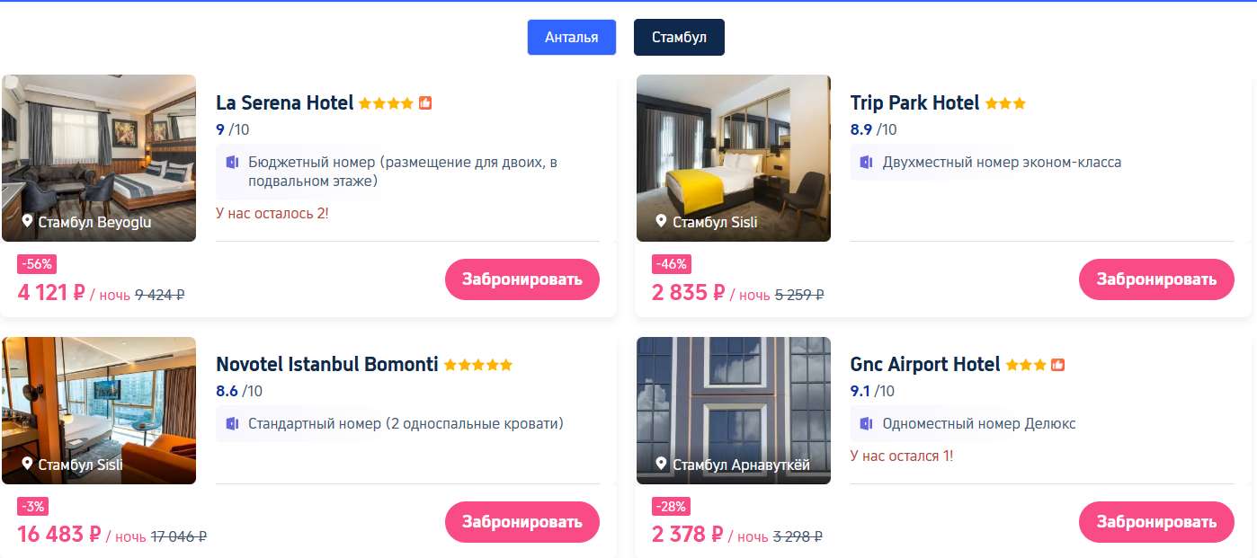This screenshot has height=558, width=1257.
Task: Click the location pin next to Стамбул Арнавуткёй
Action: (x=662, y=464)
